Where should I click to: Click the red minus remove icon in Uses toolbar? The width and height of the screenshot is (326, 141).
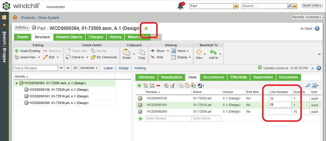coord(158,85)
